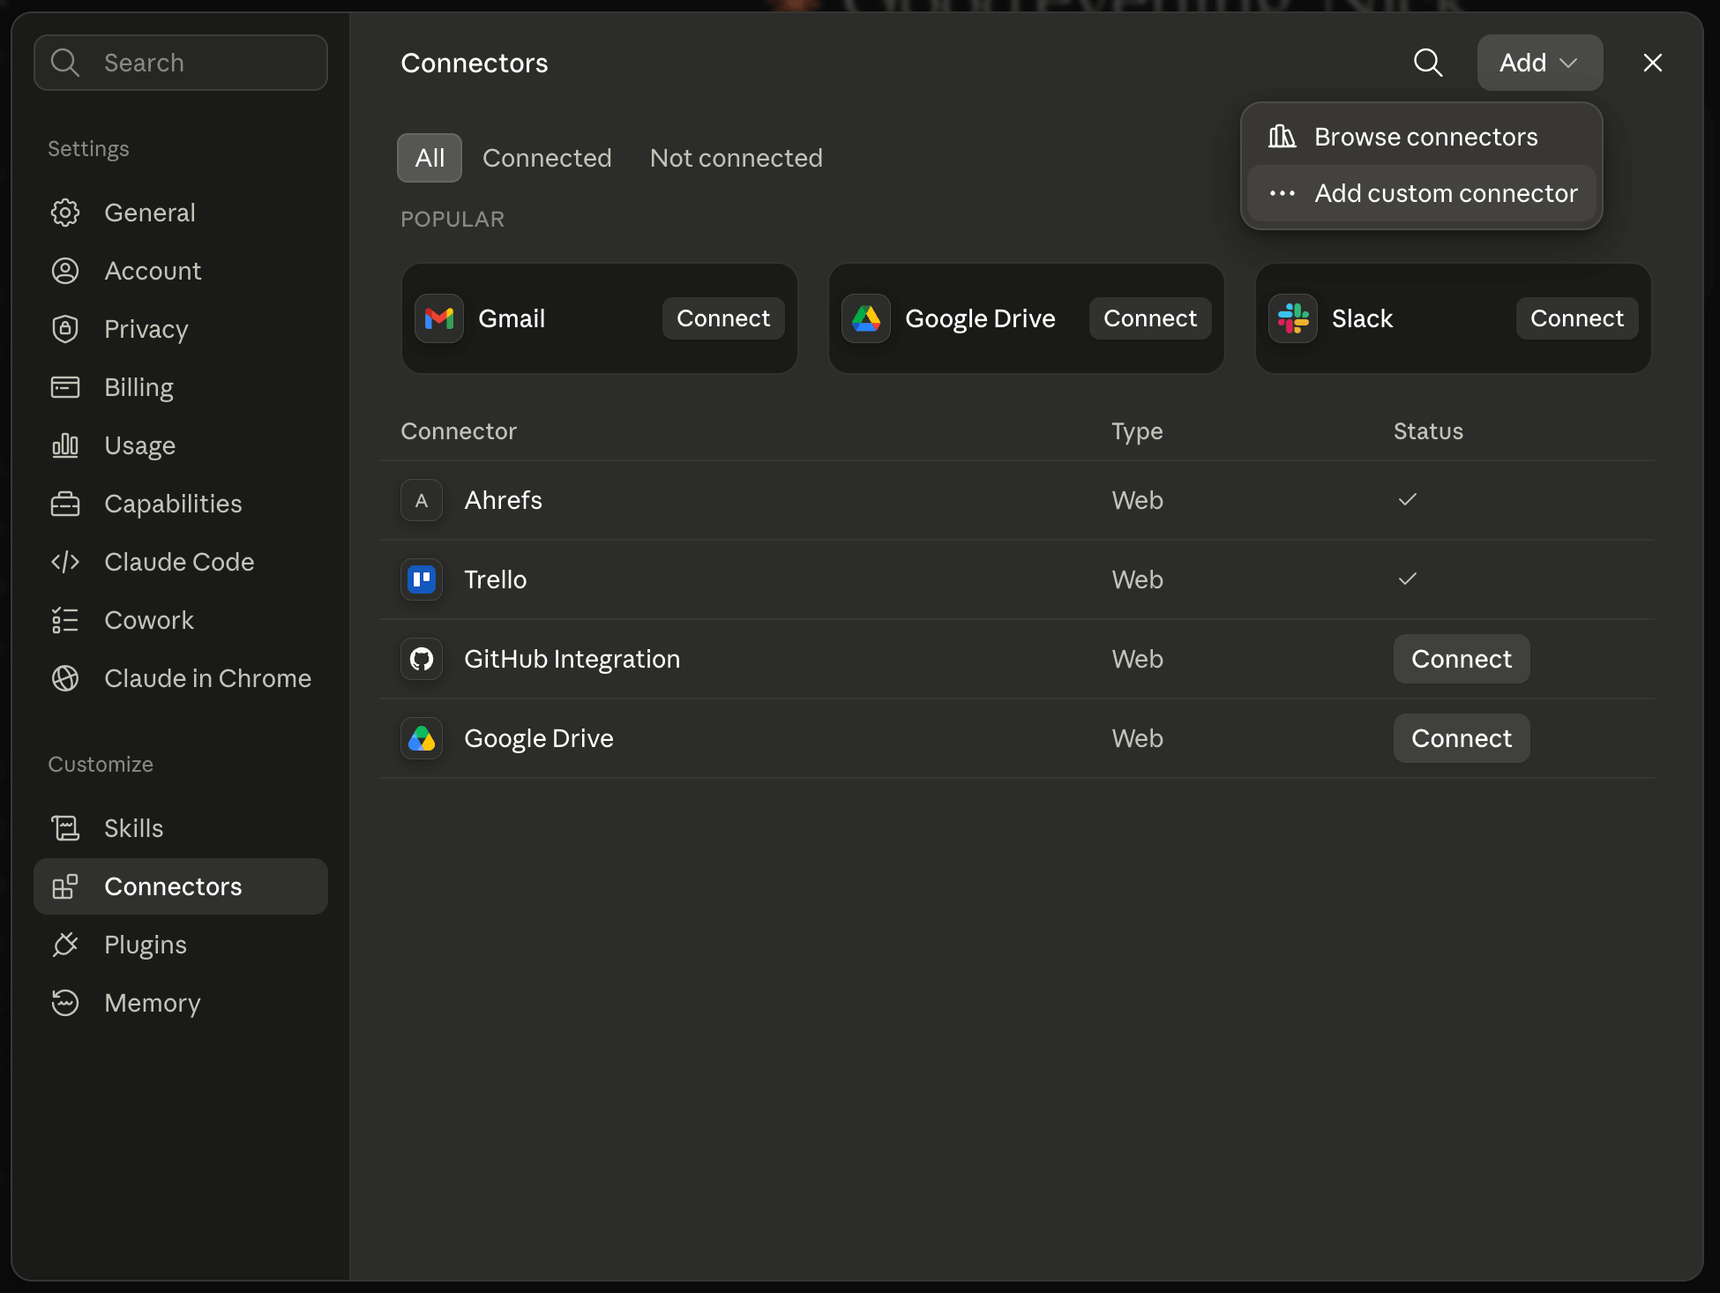Choose Add custom connector menu entry
This screenshot has width=1720, height=1293.
click(1422, 193)
